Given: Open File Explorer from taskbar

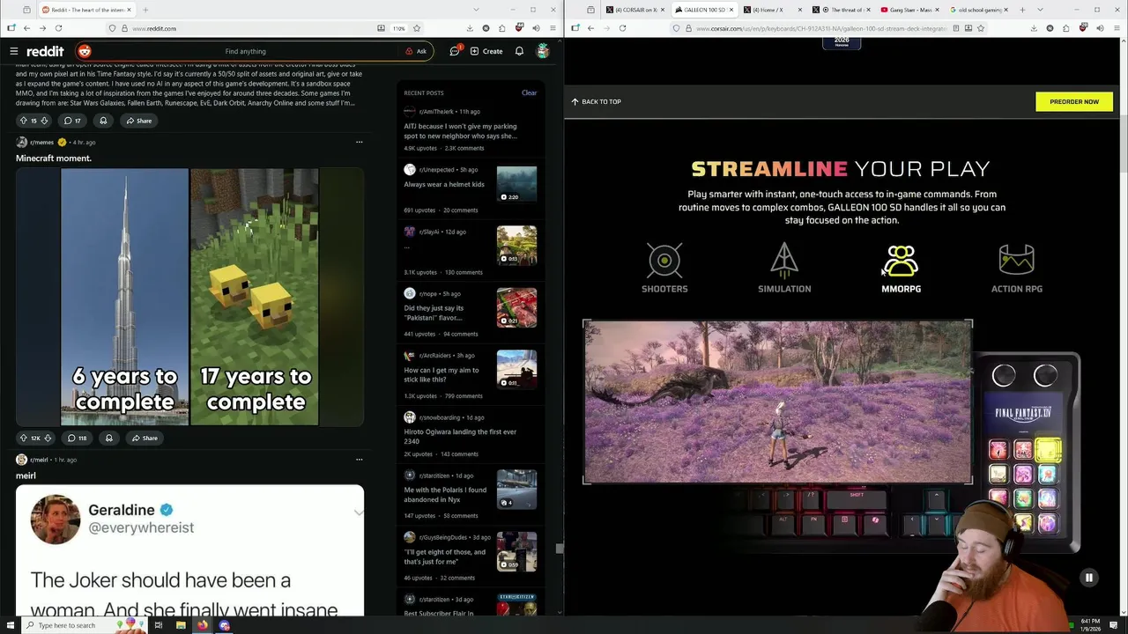Looking at the screenshot, I should click(x=181, y=625).
